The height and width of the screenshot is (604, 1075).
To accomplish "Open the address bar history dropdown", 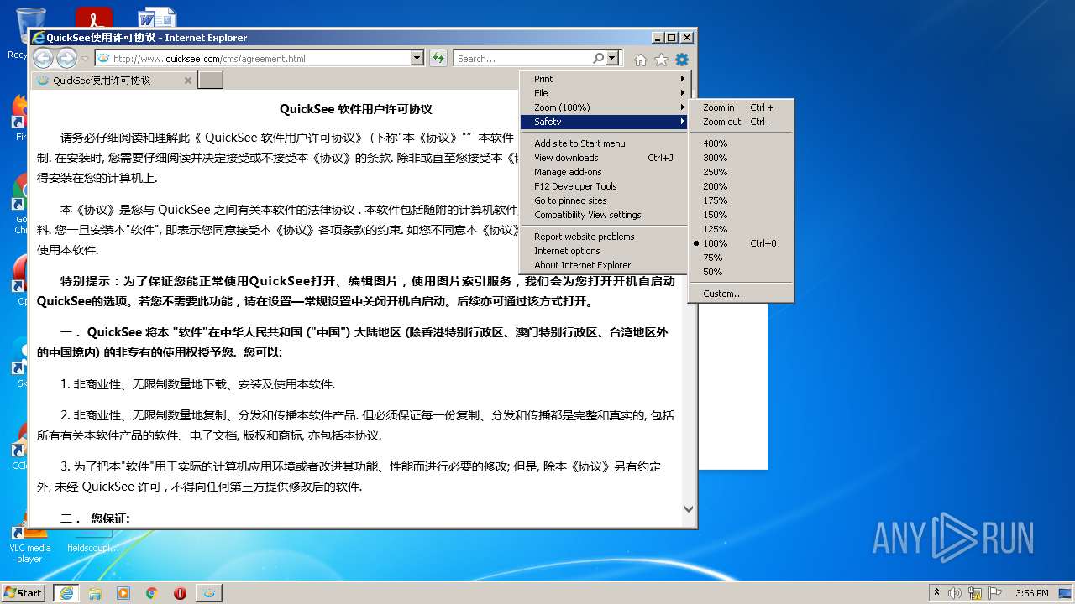I will tap(417, 59).
